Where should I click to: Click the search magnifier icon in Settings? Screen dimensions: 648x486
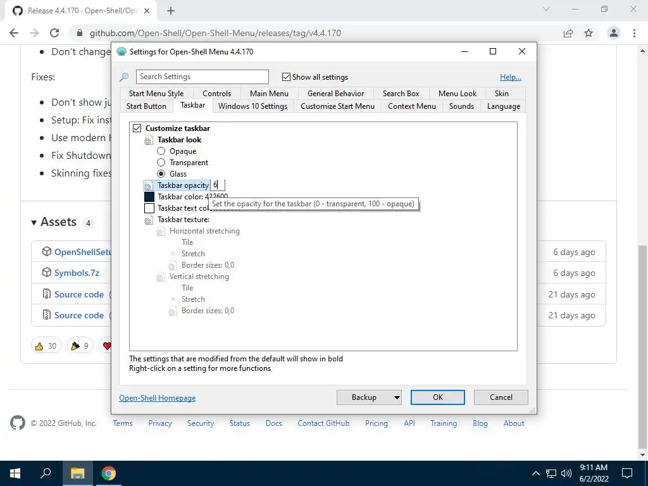(x=124, y=77)
